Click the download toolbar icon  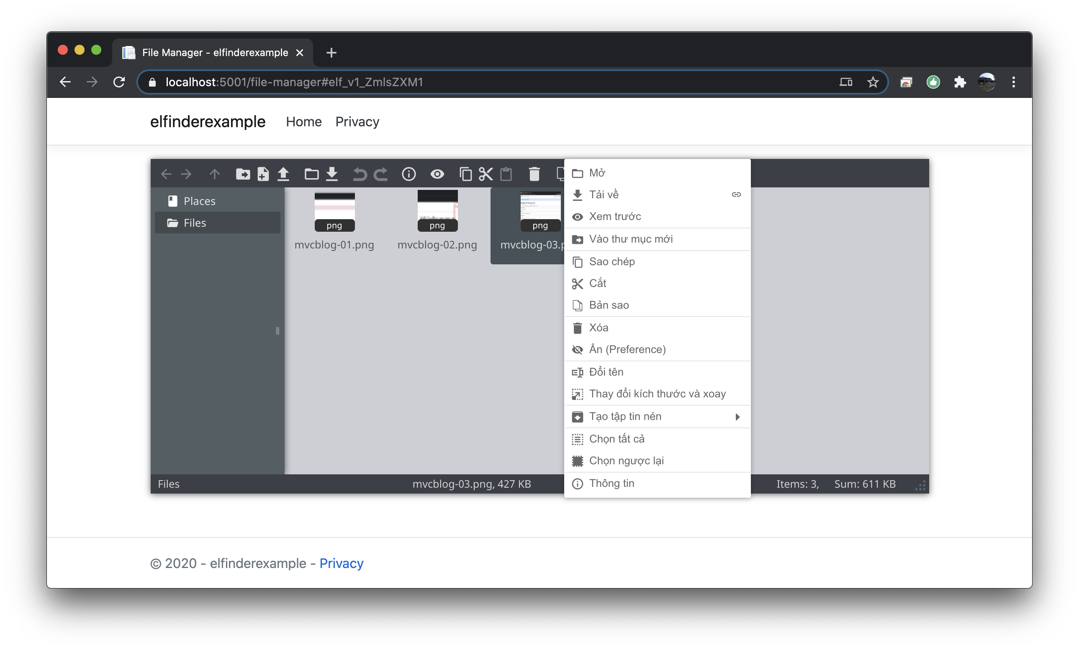tap(332, 174)
